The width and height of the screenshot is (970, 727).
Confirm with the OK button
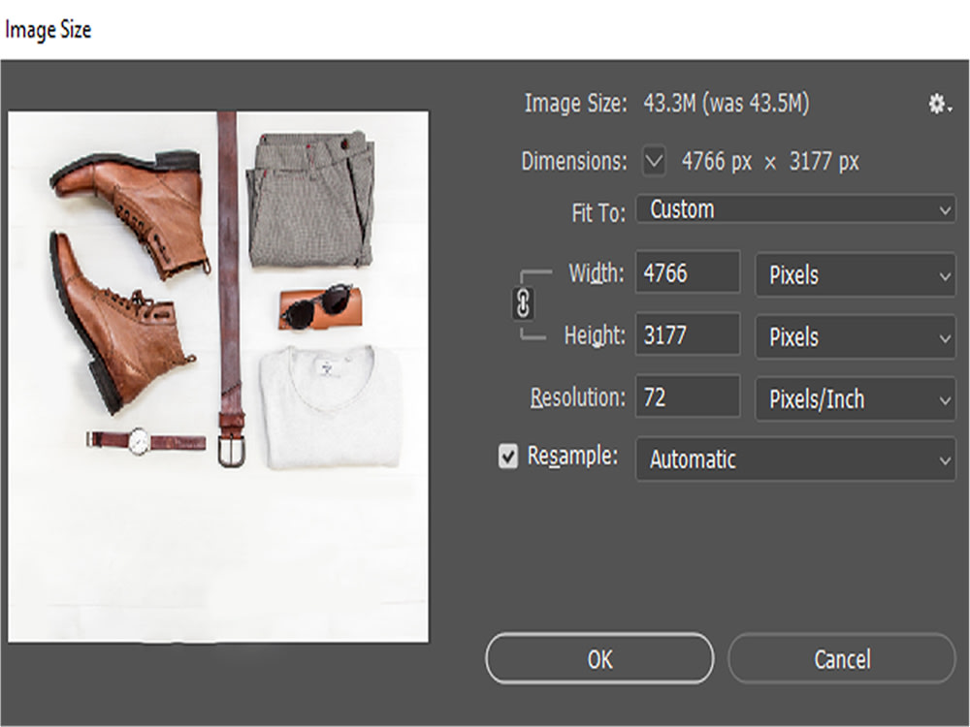click(599, 659)
